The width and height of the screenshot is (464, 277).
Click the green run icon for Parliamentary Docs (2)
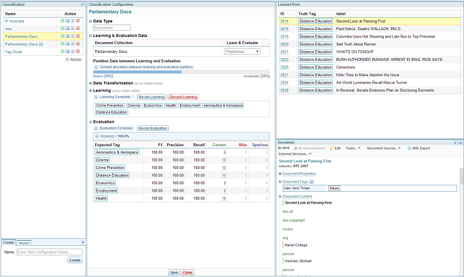(x=62, y=44)
